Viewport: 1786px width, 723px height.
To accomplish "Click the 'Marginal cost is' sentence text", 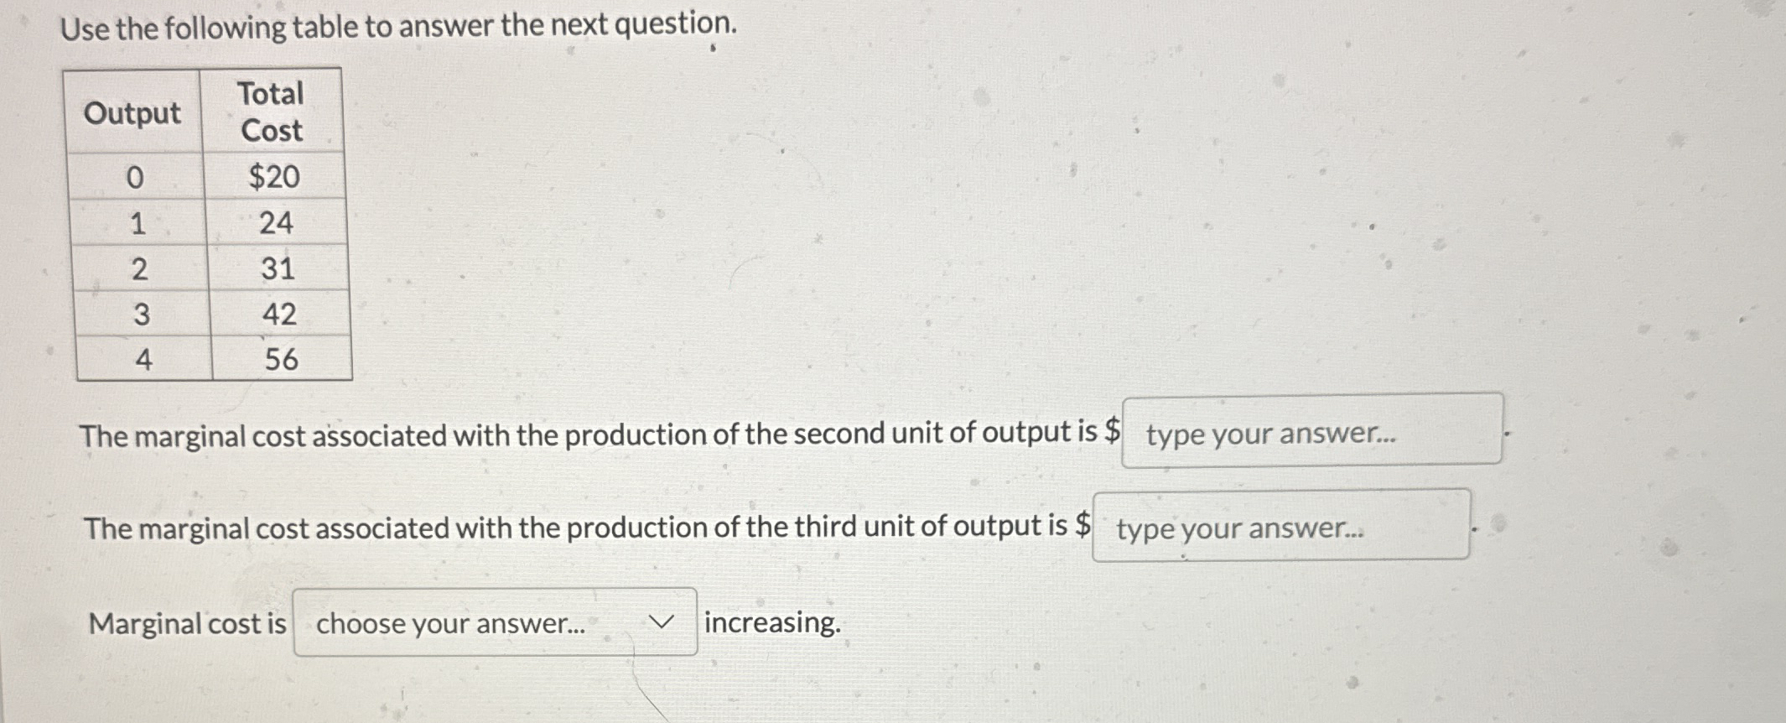I will (186, 622).
